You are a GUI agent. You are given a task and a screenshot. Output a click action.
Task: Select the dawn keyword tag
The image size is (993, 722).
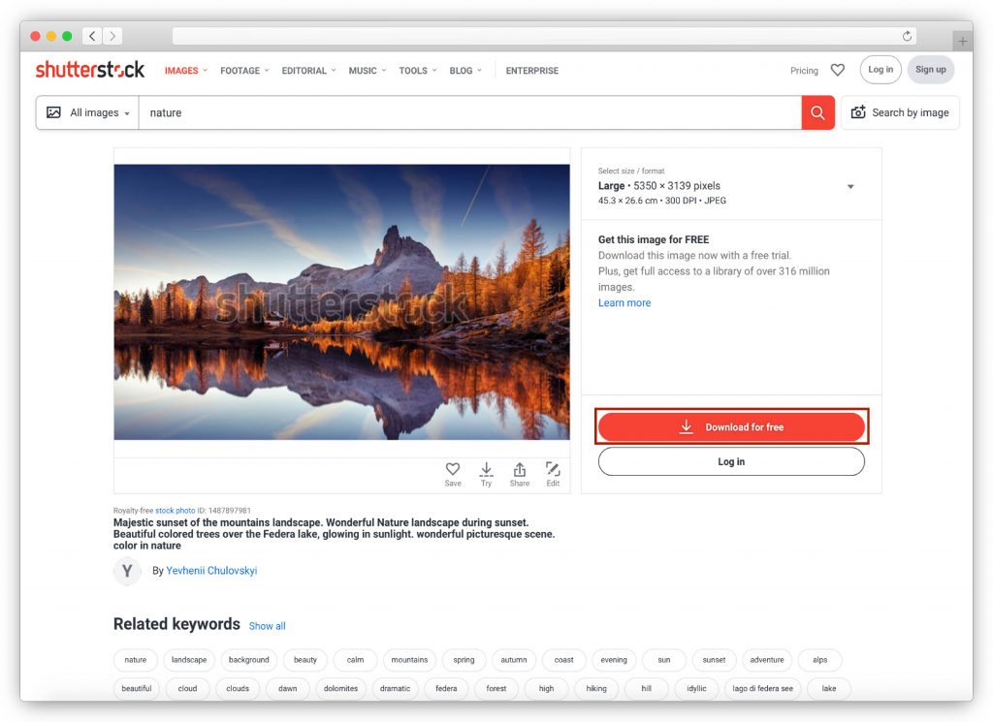[287, 688]
